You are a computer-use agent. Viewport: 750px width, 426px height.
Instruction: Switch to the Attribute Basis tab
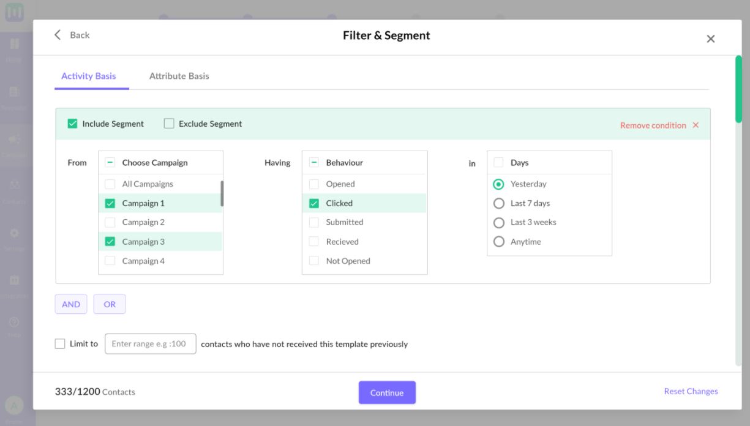[179, 76]
